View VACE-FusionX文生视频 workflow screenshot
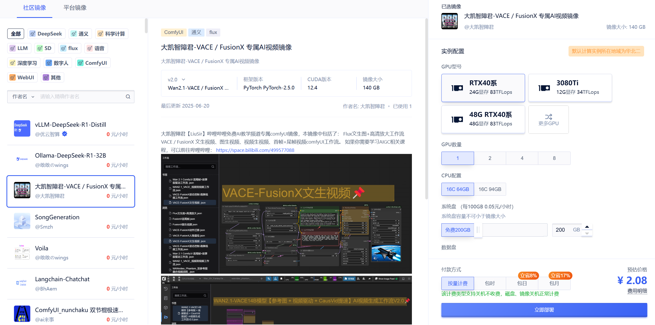Image resolution: width=655 pixels, height=325 pixels. (286, 214)
